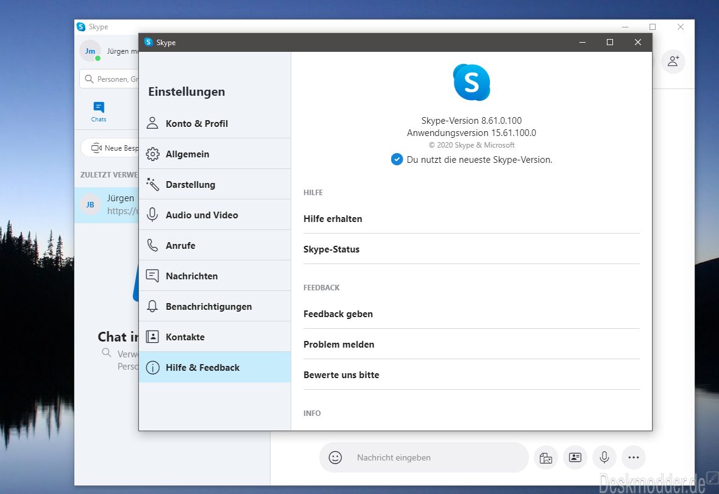Viewport: 719px width, 494px height.
Task: Click the person icon beside Konto & Profil
Action: [152, 123]
